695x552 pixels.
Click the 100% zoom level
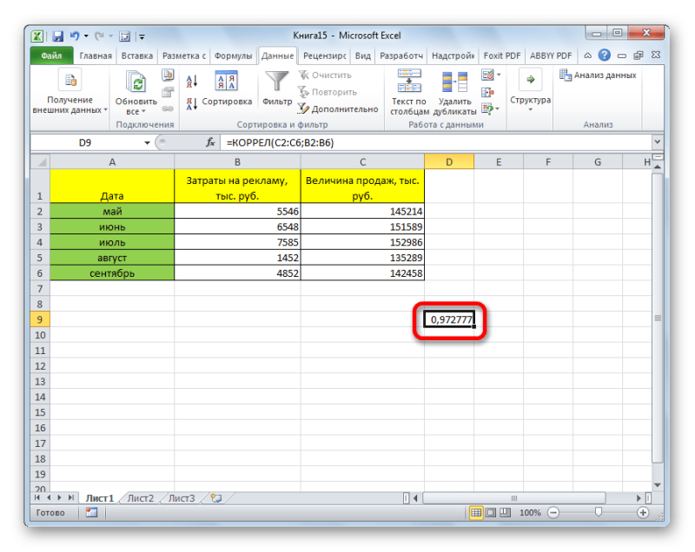[x=530, y=513]
